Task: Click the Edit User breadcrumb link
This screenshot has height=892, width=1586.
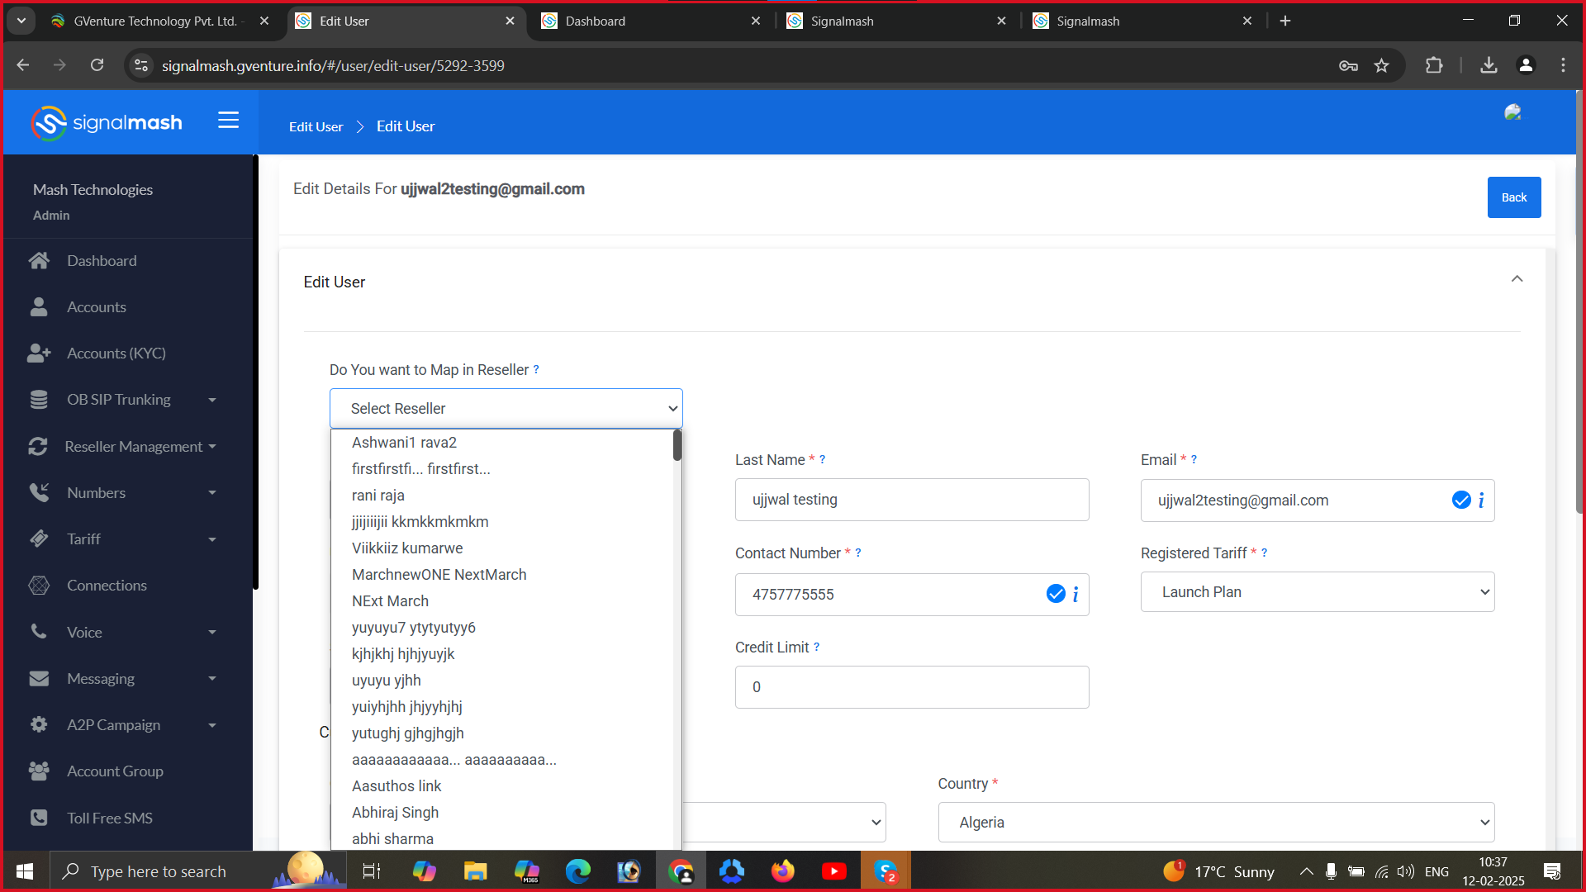Action: tap(316, 126)
